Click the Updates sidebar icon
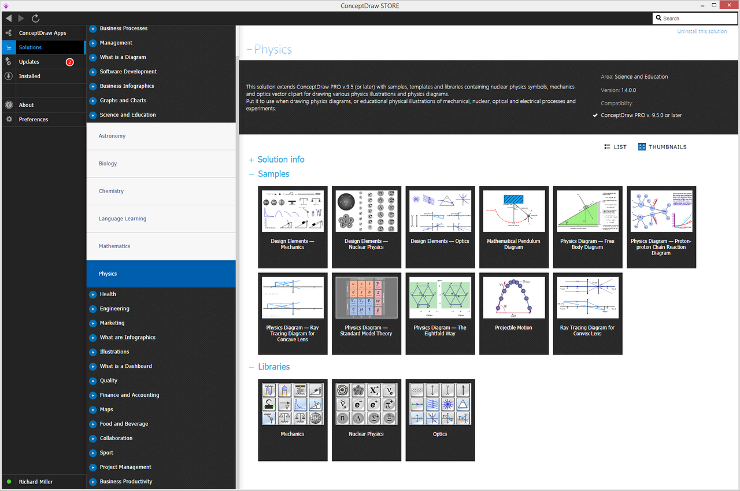The width and height of the screenshot is (740, 491). click(x=9, y=62)
